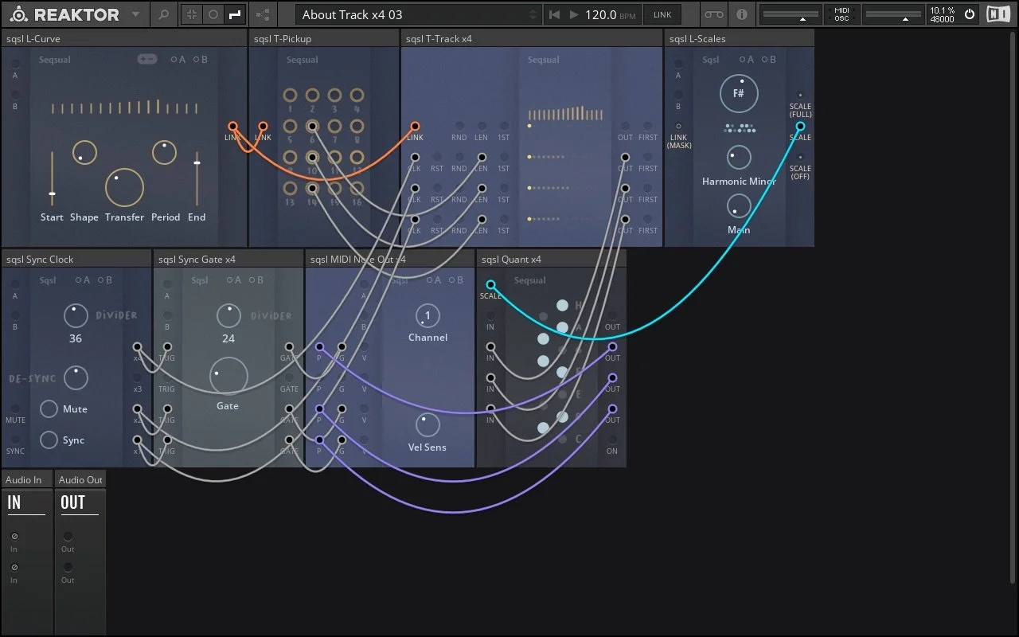The image size is (1019, 637).
Task: Step presets with the up-down arrows
Action: click(533, 14)
